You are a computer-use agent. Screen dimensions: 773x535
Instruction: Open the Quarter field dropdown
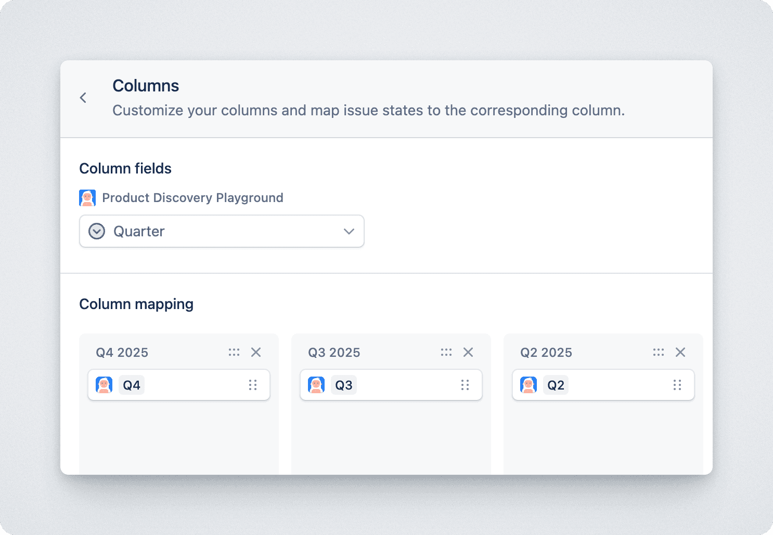(222, 231)
